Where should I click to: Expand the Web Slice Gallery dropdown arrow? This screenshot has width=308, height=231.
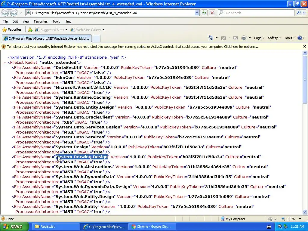click(103, 30)
